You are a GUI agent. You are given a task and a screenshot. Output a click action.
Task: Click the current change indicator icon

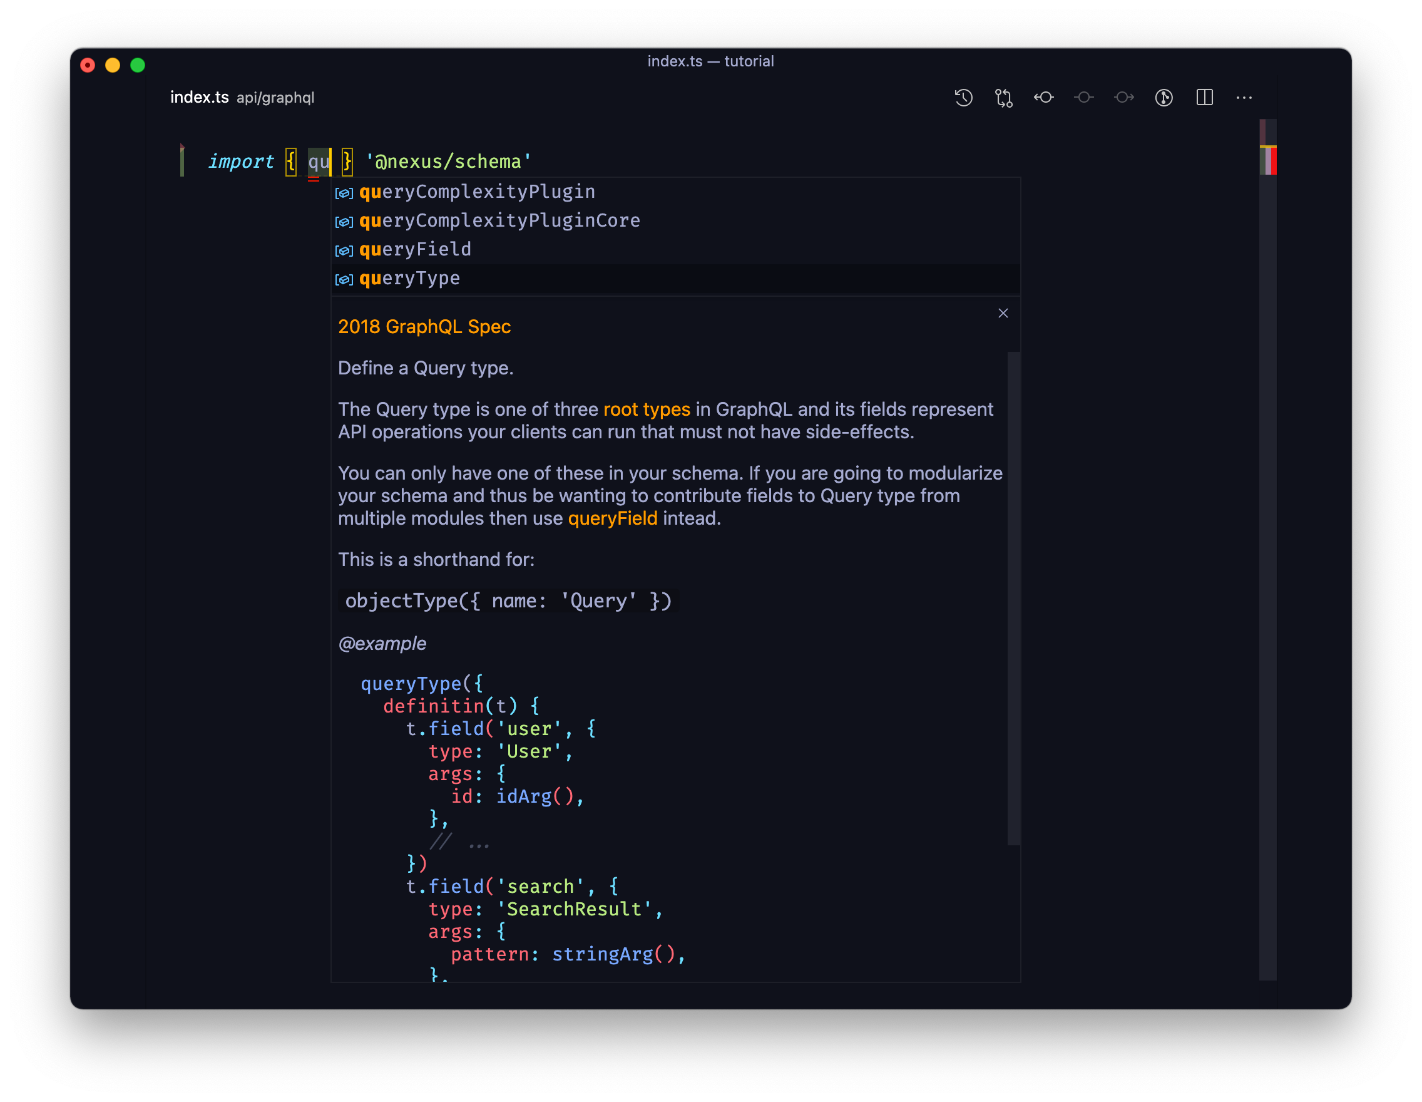tap(1084, 98)
